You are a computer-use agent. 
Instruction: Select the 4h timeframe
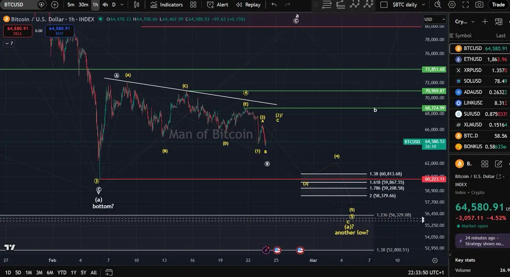[105, 5]
